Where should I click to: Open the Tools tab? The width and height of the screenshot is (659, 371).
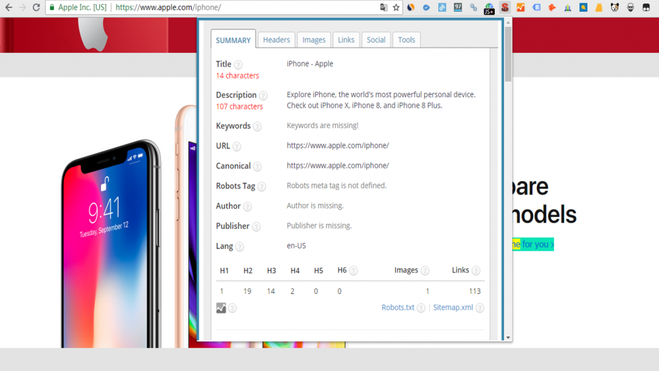(x=406, y=40)
